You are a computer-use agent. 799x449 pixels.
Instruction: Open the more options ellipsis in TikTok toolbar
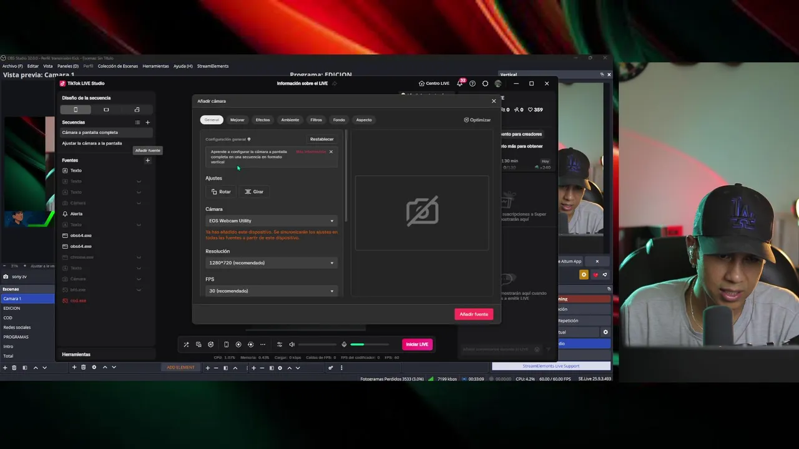click(x=263, y=344)
